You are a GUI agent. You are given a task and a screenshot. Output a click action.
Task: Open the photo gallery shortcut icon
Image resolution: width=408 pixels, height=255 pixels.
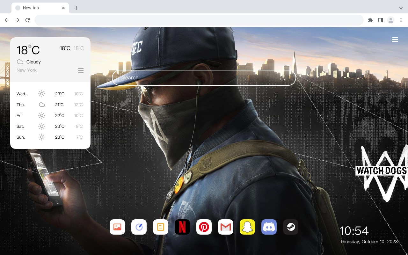coord(117,227)
